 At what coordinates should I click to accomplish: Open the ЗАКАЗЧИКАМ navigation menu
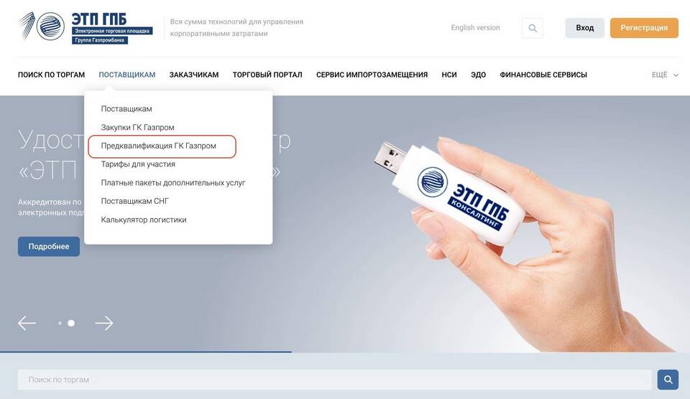coord(194,75)
